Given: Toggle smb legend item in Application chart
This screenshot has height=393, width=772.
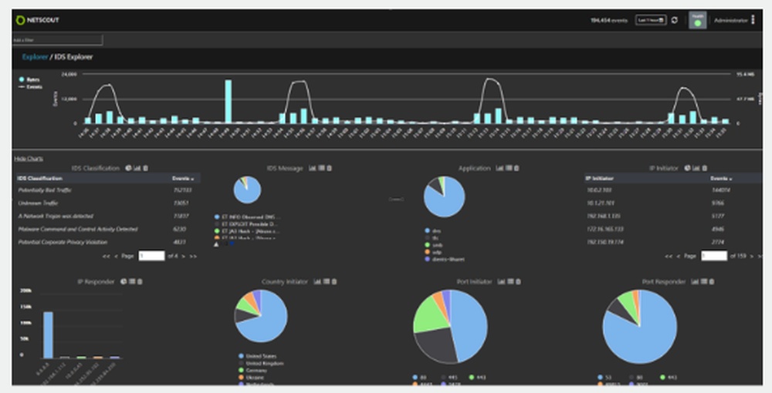Looking at the screenshot, I should tap(433, 244).
